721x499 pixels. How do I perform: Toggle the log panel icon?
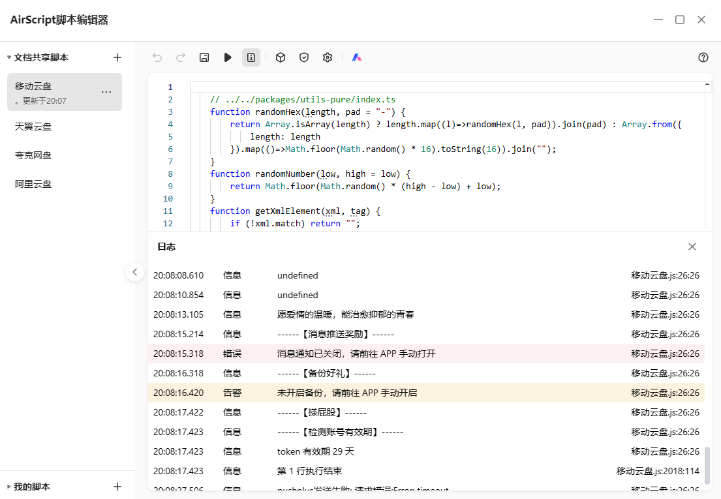251,57
